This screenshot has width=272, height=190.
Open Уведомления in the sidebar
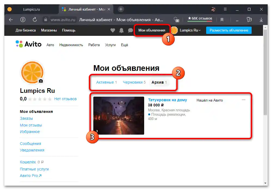32,150
